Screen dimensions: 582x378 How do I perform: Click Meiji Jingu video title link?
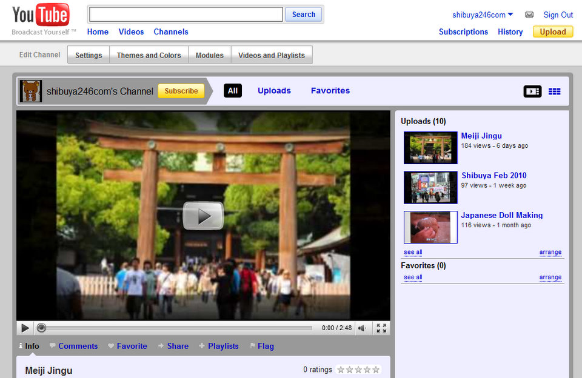pyautogui.click(x=481, y=136)
